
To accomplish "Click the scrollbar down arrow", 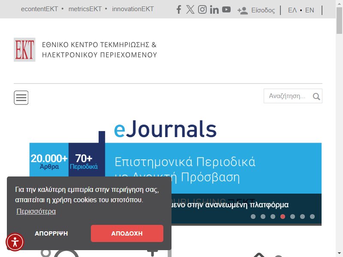I will (339, 254).
